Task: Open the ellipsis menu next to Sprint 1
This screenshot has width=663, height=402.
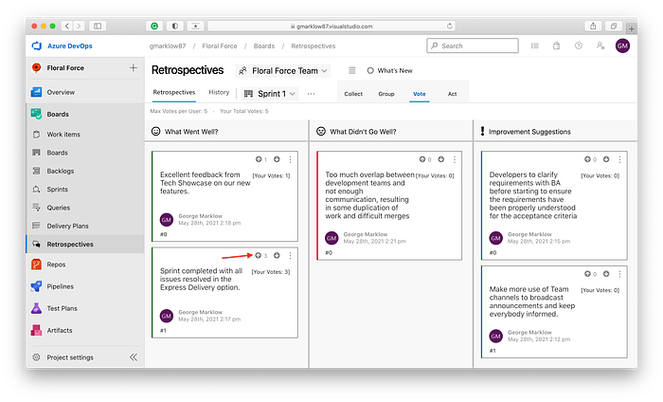Action: 311,94
